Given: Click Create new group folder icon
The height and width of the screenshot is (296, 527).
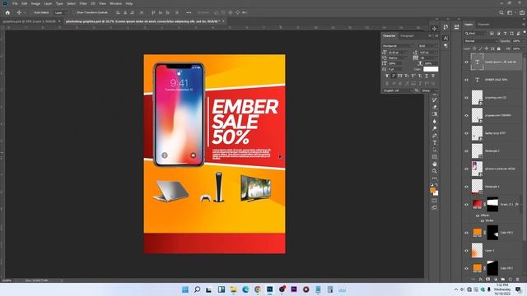Looking at the screenshot, I should [x=503, y=280].
